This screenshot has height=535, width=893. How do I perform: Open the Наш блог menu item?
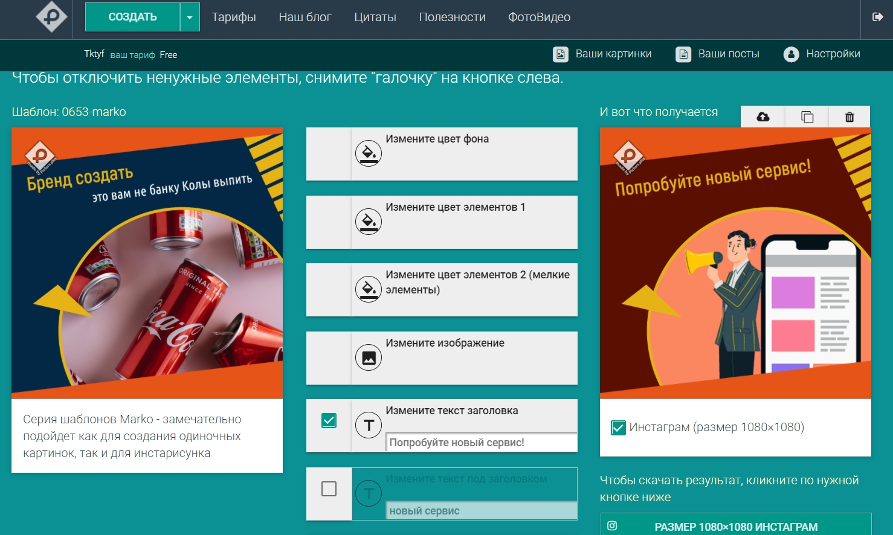coord(305,18)
